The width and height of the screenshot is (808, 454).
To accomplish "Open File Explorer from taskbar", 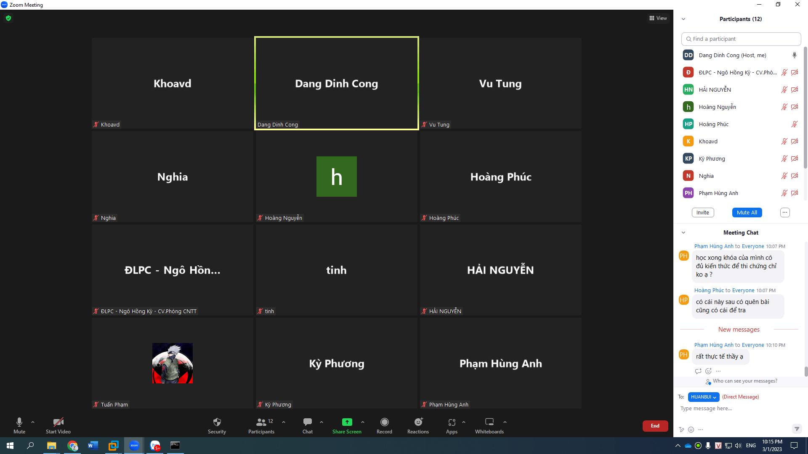I will click(x=51, y=446).
